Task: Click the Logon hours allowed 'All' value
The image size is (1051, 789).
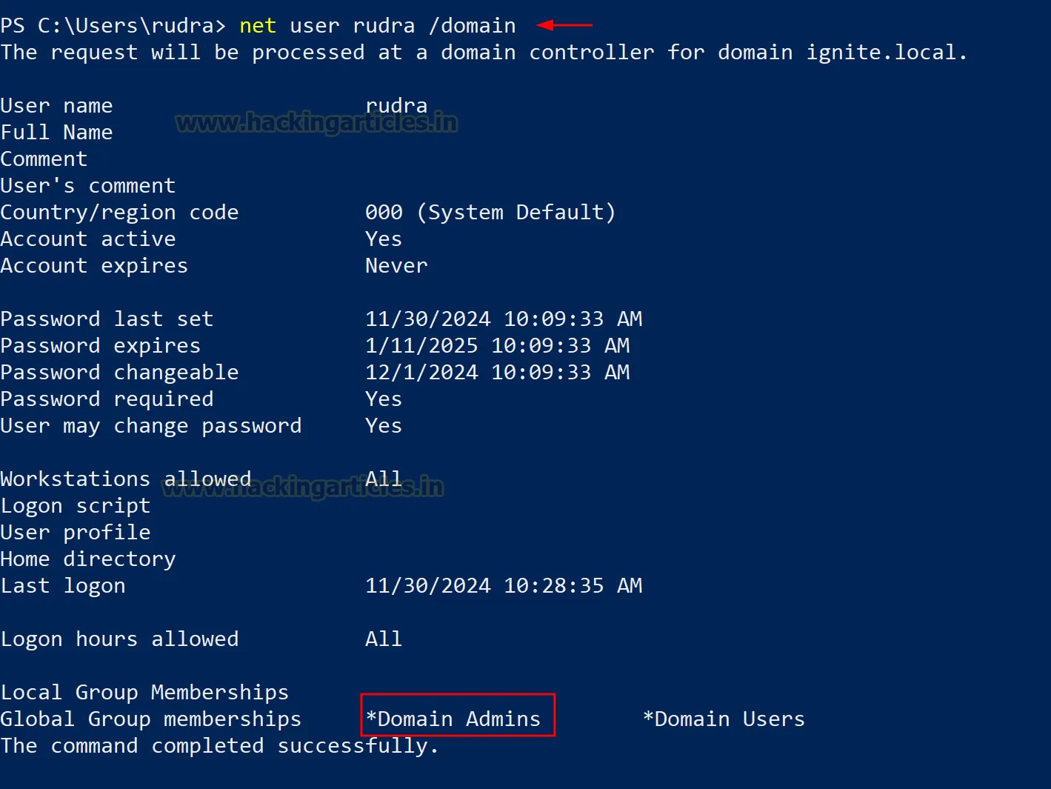Action: (384, 639)
